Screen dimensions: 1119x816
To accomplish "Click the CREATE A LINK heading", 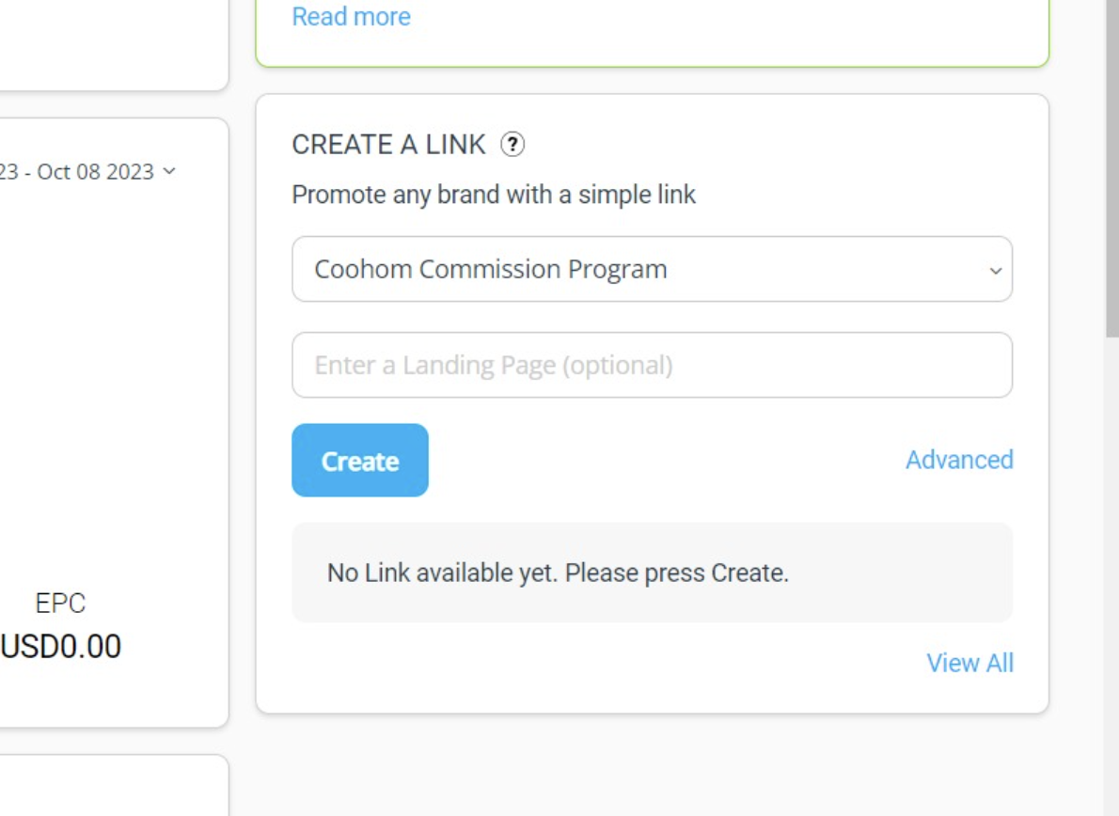I will point(388,145).
